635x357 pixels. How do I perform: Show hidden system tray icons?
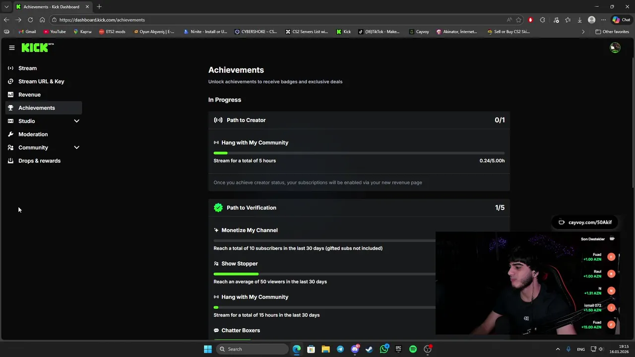(558, 349)
